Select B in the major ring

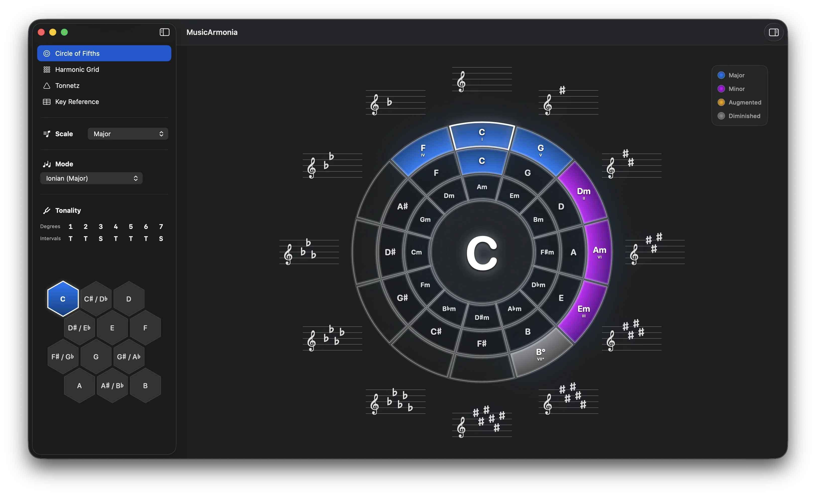point(528,331)
